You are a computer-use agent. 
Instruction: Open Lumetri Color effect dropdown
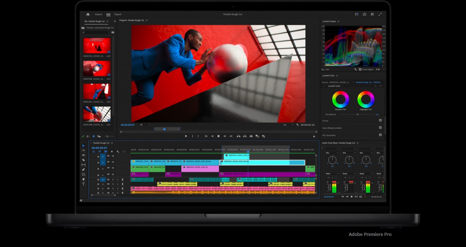(351, 86)
